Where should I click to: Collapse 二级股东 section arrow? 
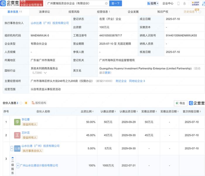(13, 158)
